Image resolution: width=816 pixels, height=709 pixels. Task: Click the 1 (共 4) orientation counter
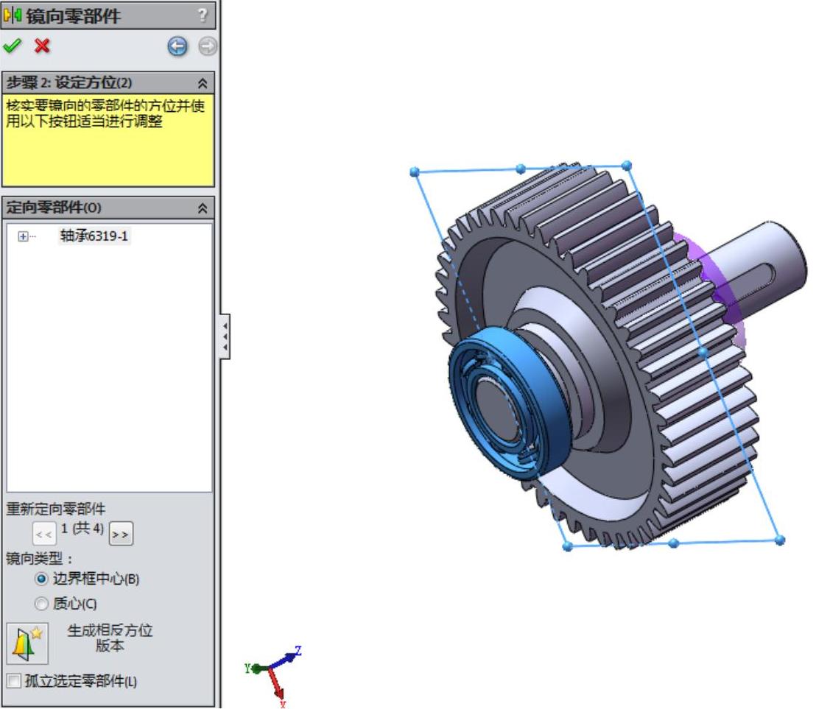click(82, 529)
